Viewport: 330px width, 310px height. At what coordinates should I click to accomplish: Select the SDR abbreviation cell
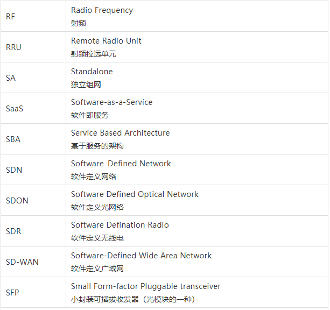pos(13,231)
